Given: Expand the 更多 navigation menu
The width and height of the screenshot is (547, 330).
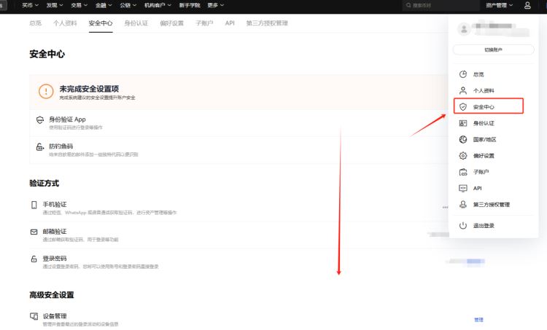Looking at the screenshot, I should [x=215, y=5].
